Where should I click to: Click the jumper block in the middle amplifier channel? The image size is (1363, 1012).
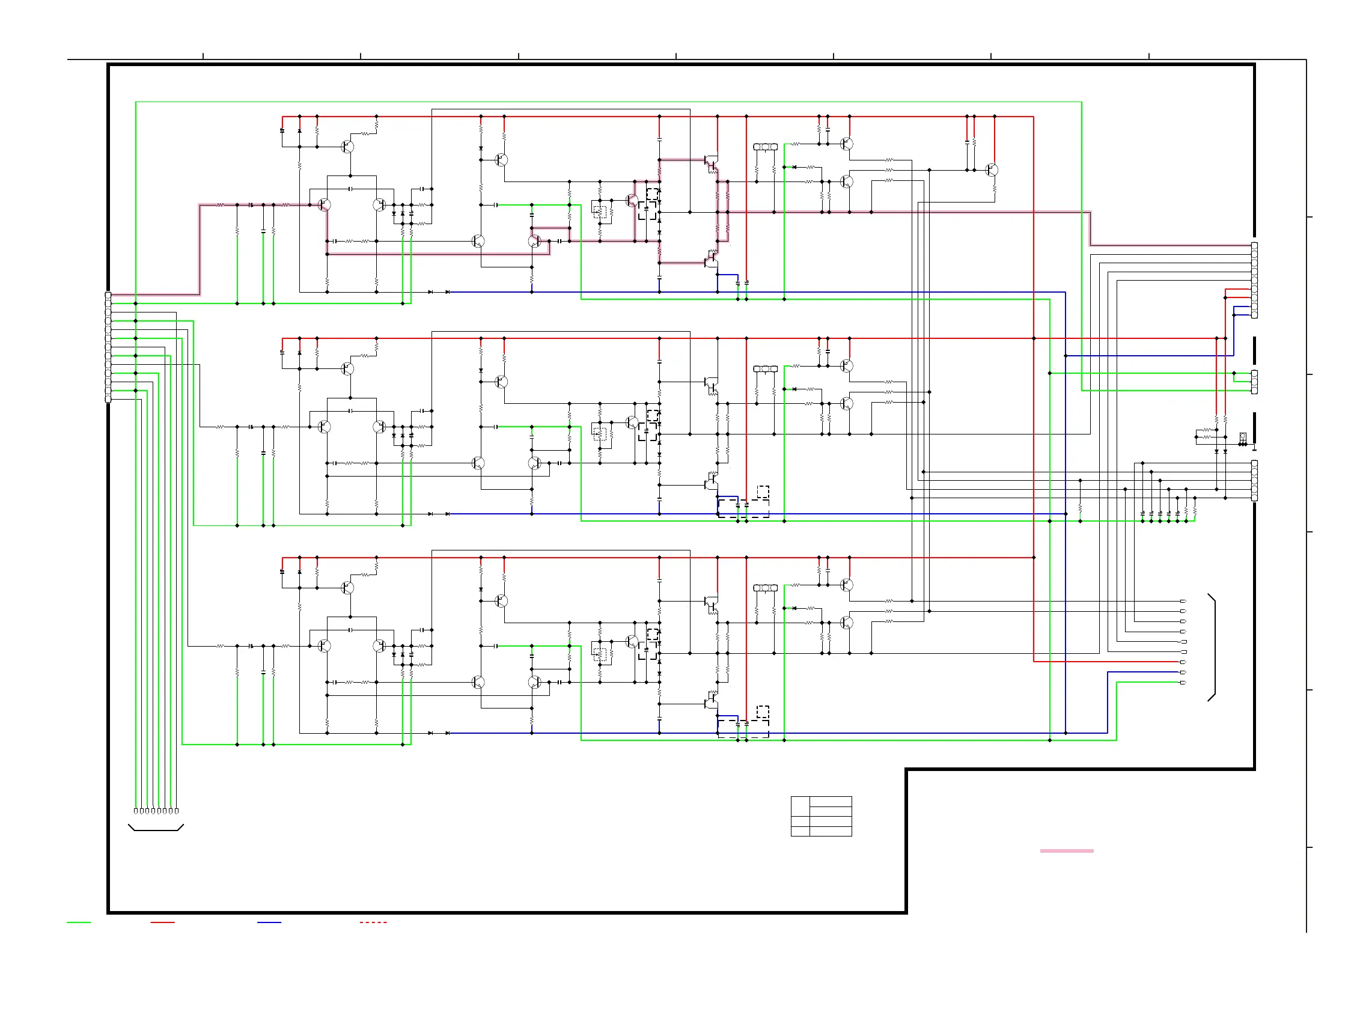pyautogui.click(x=765, y=369)
